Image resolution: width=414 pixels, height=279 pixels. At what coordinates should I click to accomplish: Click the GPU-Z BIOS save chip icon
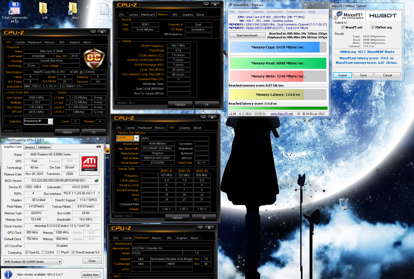97,180
